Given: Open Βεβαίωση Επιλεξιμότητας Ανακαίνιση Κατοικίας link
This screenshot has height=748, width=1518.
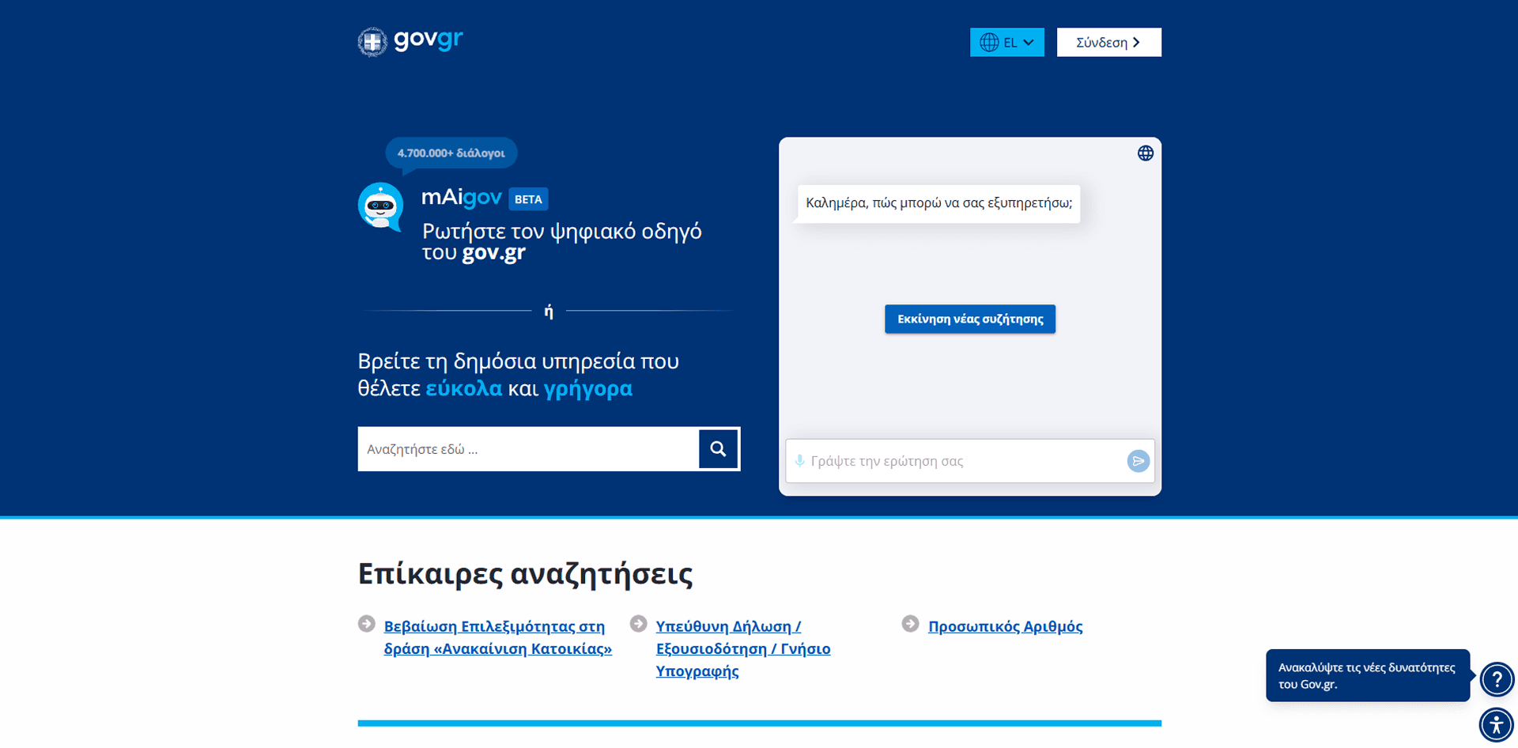Looking at the screenshot, I should click(498, 637).
